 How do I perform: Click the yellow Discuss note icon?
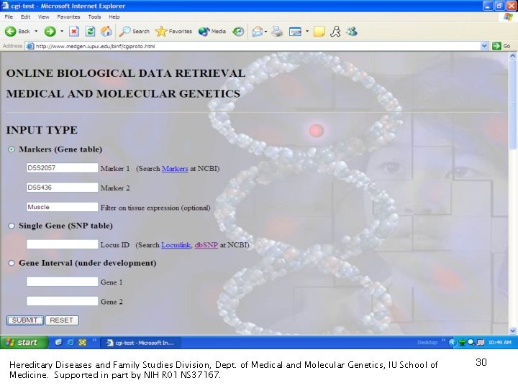(x=319, y=32)
